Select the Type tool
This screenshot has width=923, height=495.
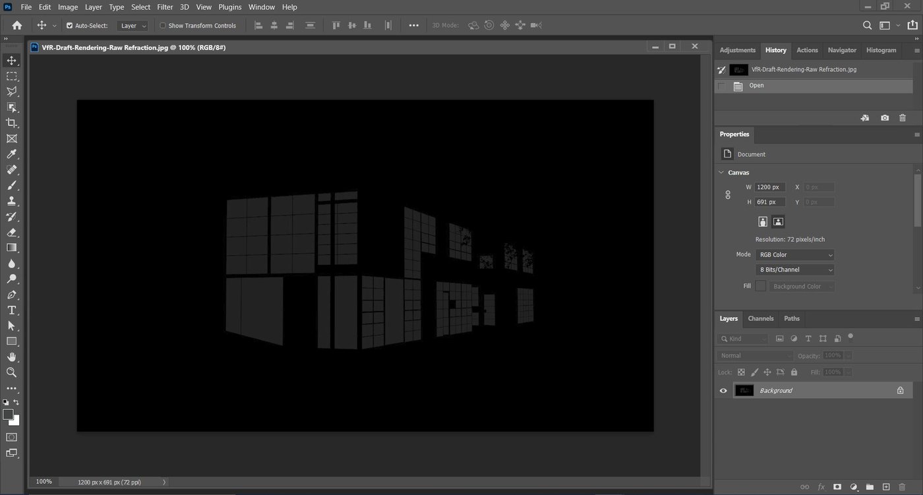(11, 310)
